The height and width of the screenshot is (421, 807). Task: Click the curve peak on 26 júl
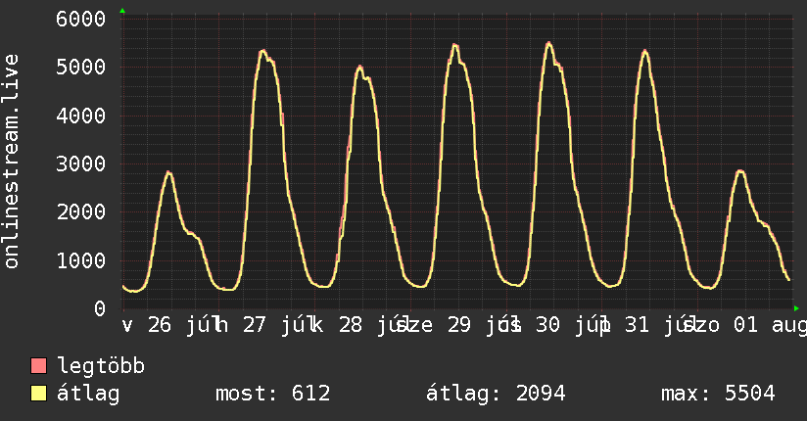click(168, 172)
